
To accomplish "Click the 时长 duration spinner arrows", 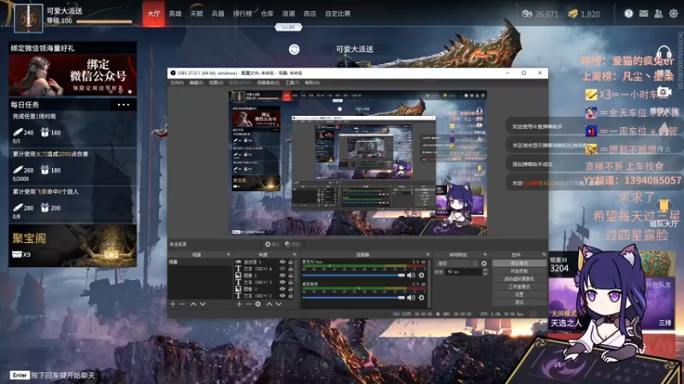I will 485,271.
